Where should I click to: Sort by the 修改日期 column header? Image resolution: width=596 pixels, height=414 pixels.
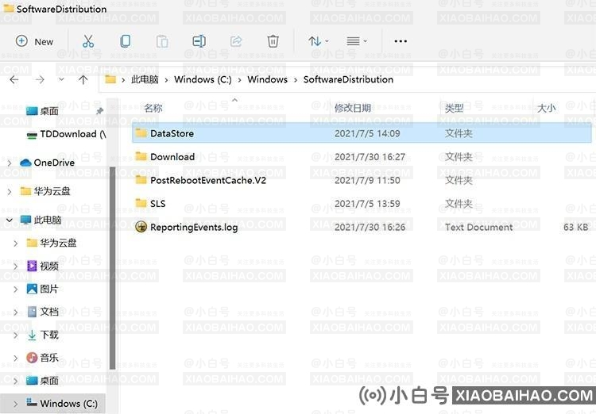[352, 108]
